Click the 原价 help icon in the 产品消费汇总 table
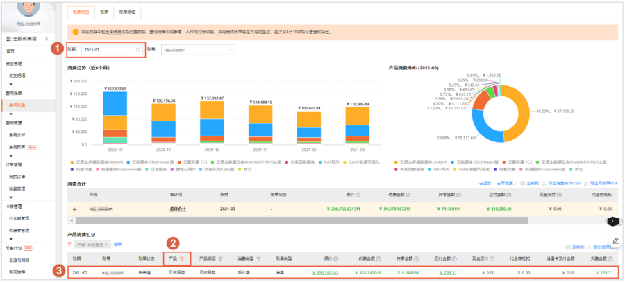Viewport: 625px width, 282px height. (335, 258)
